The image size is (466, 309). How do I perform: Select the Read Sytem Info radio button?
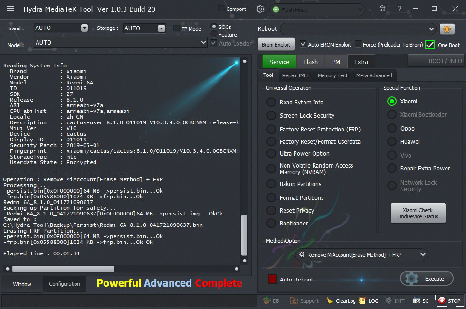[271, 102]
